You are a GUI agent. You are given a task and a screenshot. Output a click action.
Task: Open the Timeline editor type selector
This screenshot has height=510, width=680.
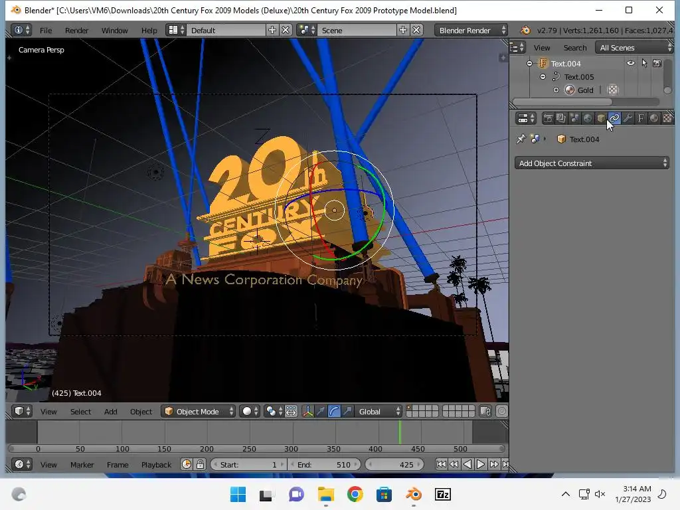coord(22,464)
